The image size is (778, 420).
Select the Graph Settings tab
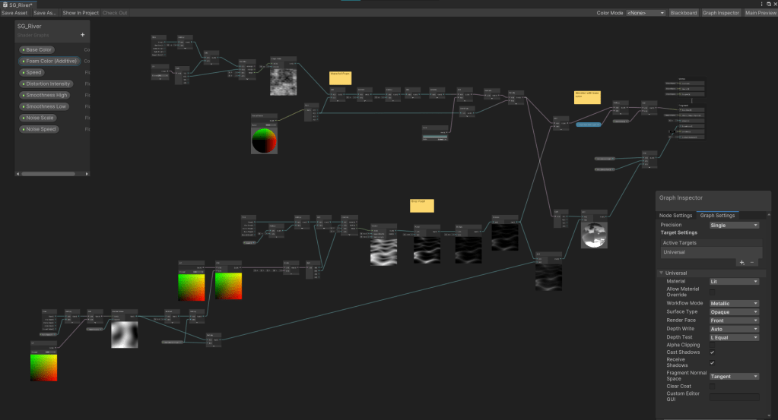(x=717, y=216)
